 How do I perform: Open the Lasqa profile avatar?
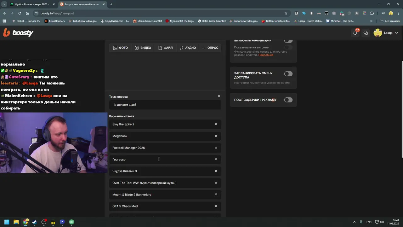pyautogui.click(x=378, y=33)
